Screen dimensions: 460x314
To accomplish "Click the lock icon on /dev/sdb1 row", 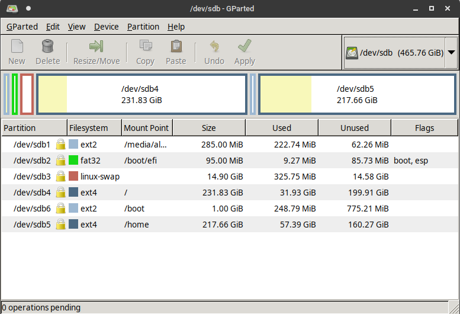I will 61,145.
